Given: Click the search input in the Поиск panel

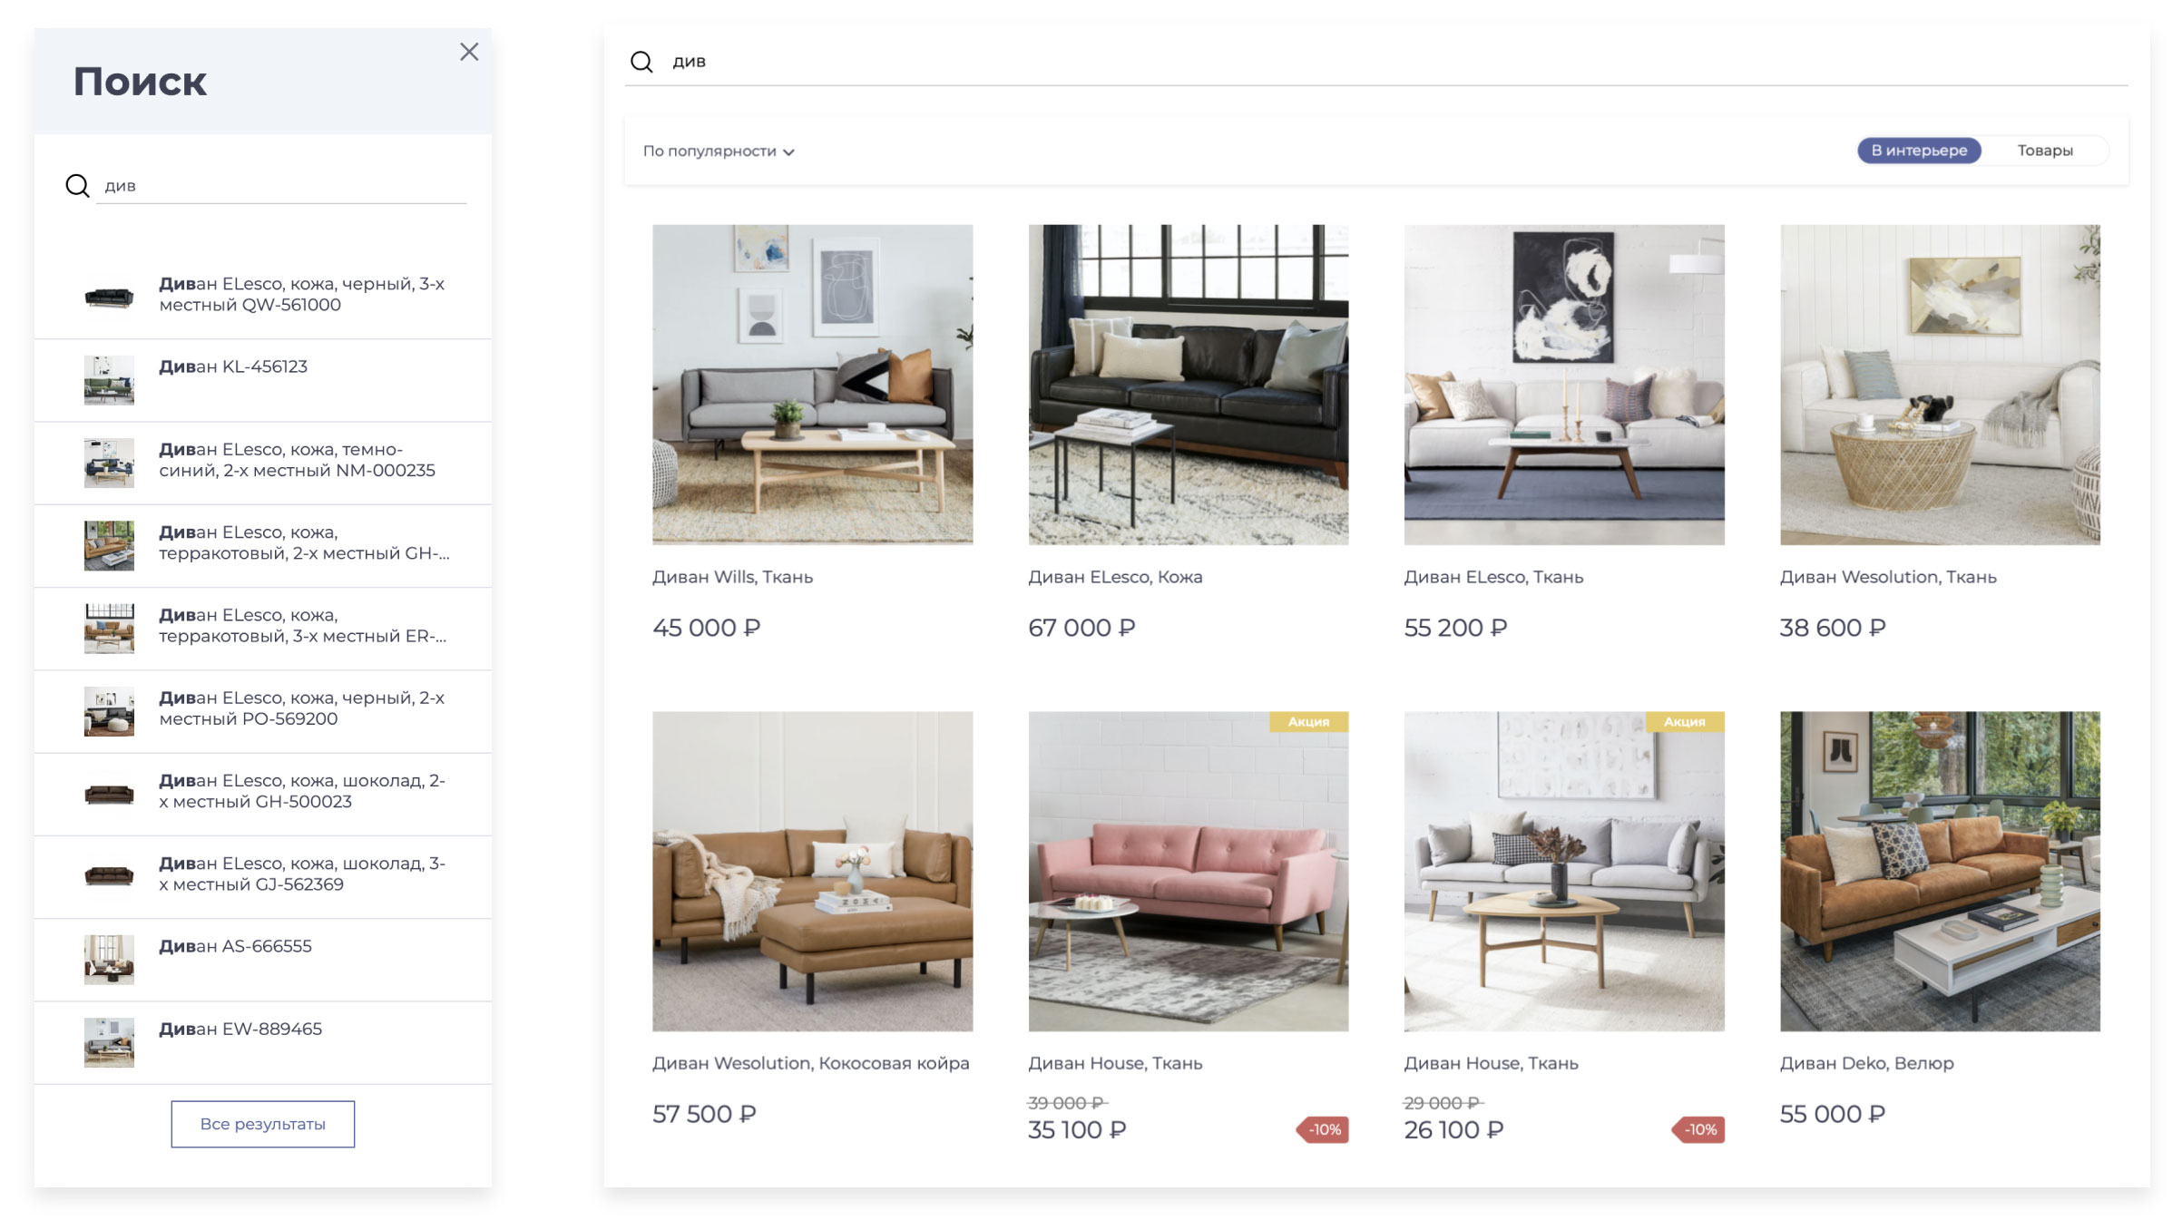Looking at the screenshot, I should [281, 186].
